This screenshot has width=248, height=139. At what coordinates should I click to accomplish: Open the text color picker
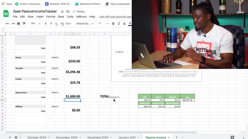coord(130,24)
